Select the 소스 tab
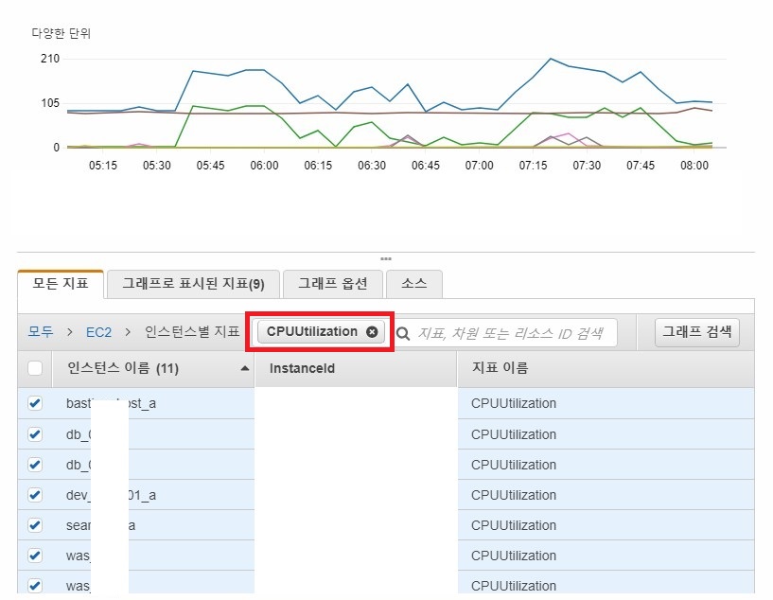The width and height of the screenshot is (773, 600). point(414,283)
